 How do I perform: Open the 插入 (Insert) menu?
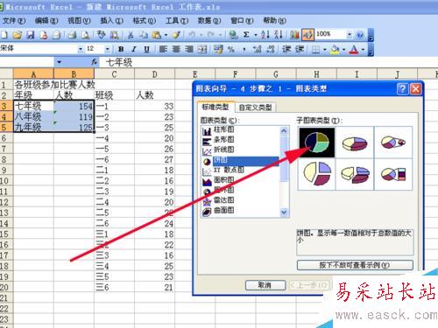tap(111, 21)
